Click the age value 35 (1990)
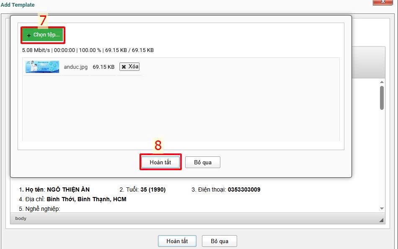 (x=153, y=189)
